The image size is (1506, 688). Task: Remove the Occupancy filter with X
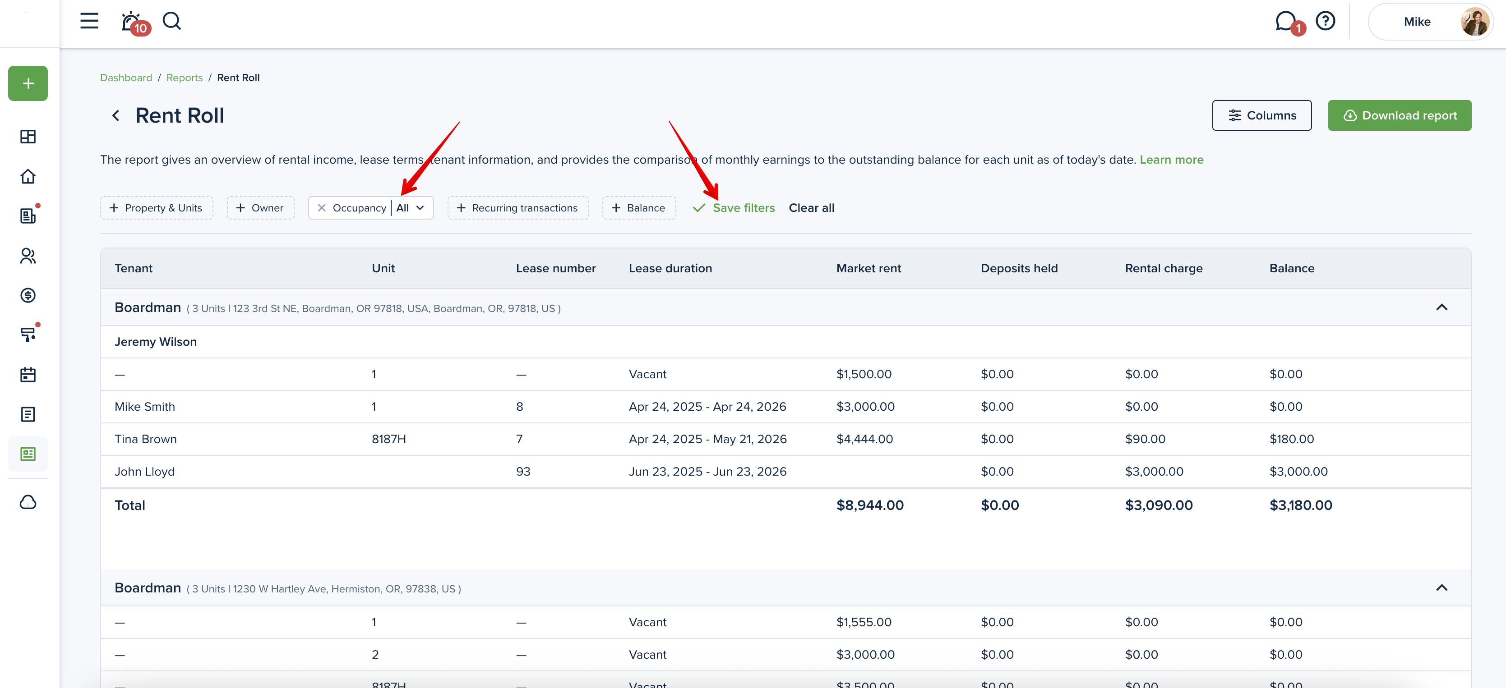(322, 208)
